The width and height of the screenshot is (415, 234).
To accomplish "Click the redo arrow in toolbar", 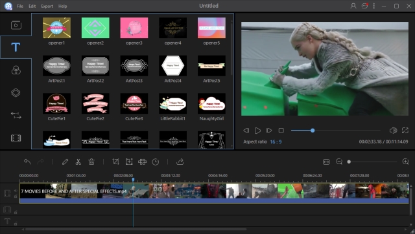I will click(x=40, y=162).
